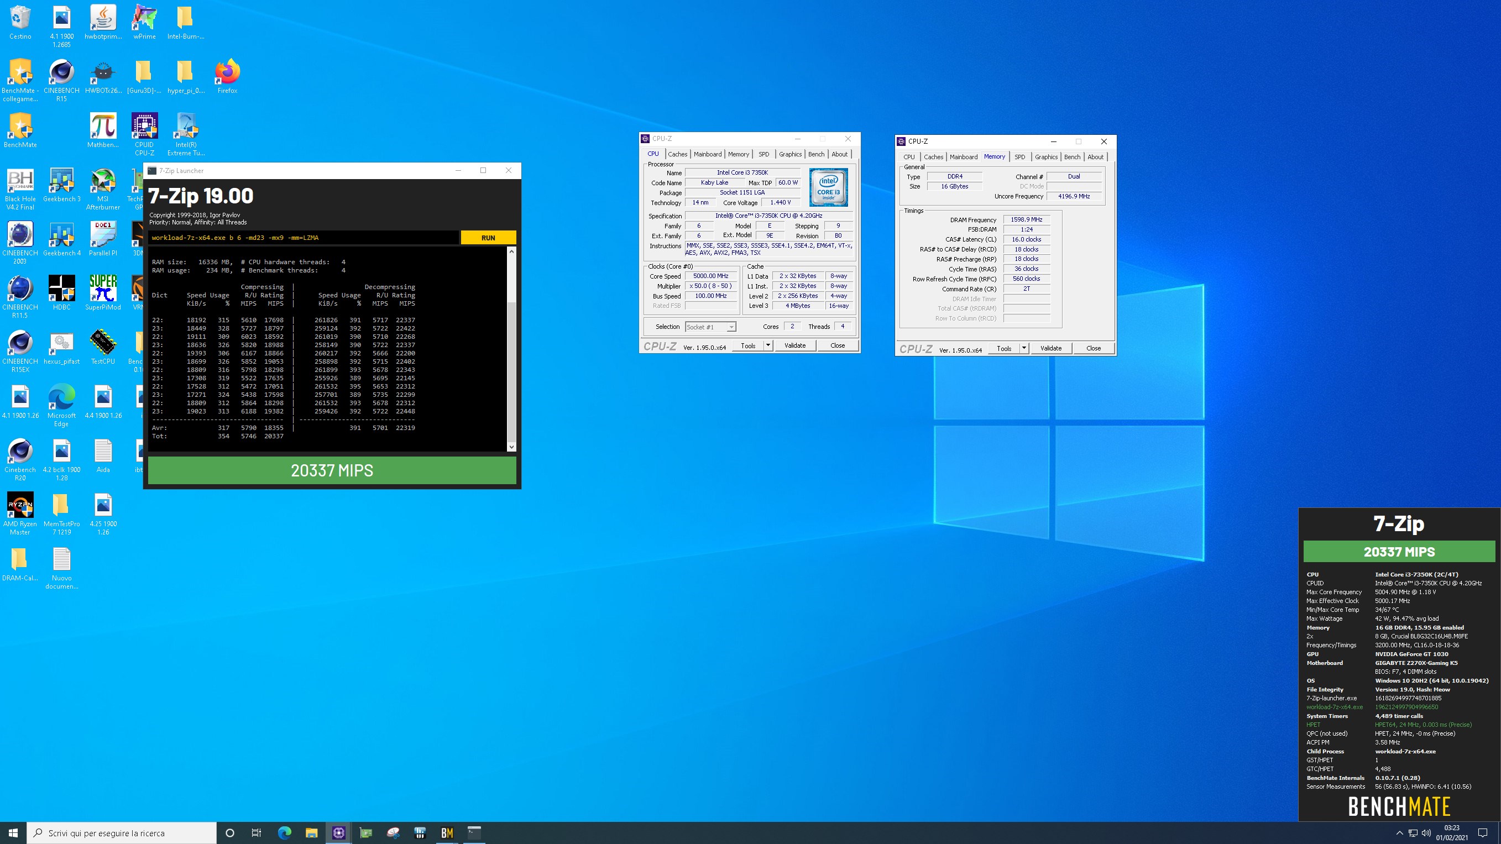Launch TestCPU desktop icon
This screenshot has height=844, width=1501.
103,347
